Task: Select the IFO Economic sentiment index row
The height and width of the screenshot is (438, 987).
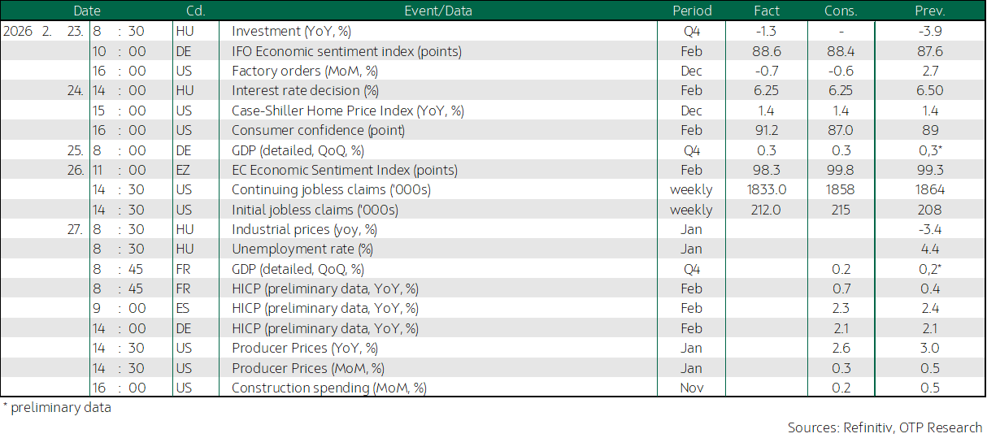Action: 346,51
